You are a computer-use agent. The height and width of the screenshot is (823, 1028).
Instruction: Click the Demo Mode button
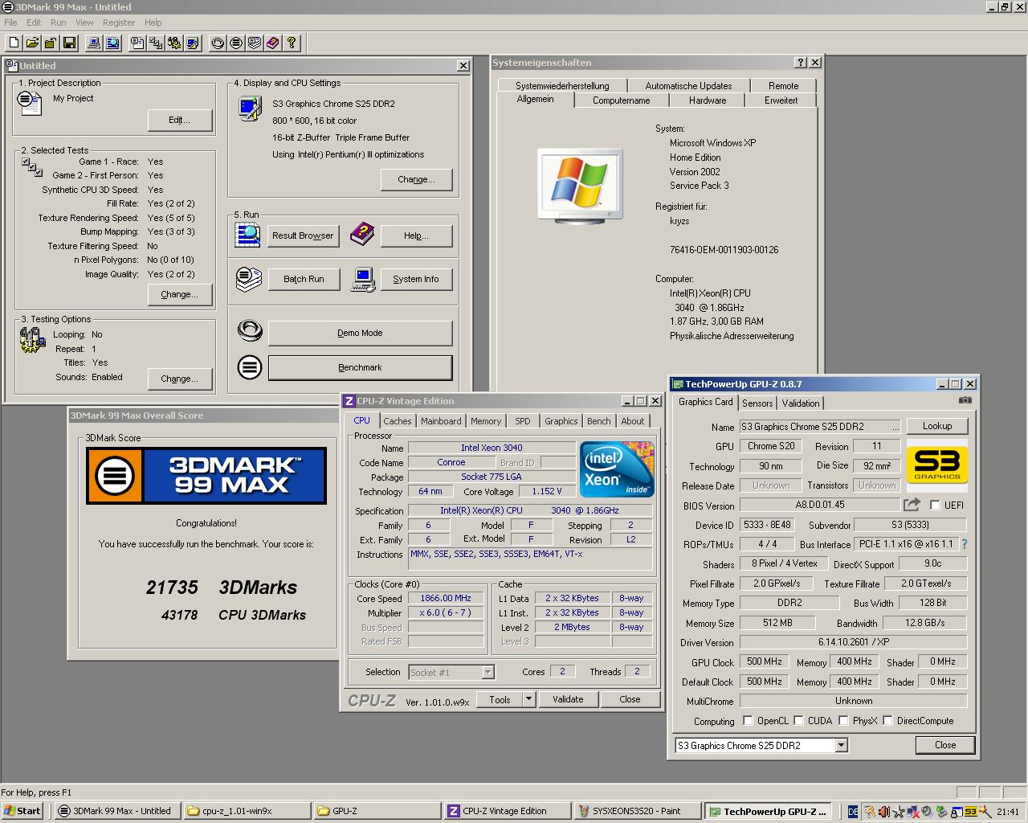click(360, 333)
